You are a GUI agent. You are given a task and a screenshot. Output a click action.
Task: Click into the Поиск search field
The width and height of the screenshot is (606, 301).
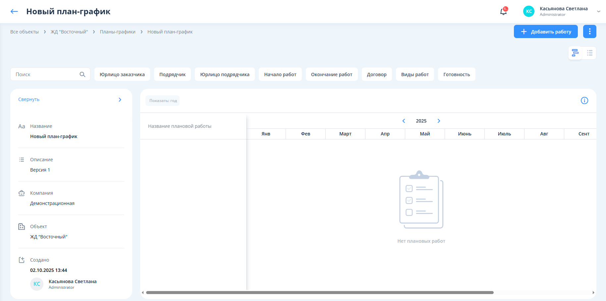[x=45, y=75]
